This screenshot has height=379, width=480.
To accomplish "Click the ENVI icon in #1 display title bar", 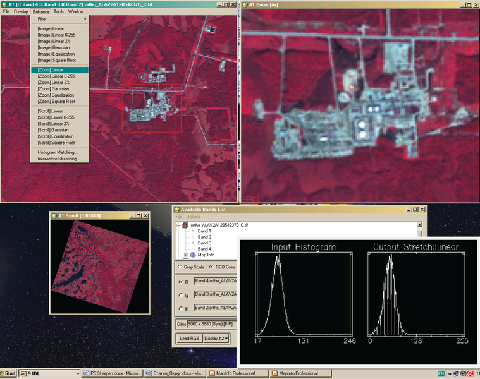I will (x=5, y=4).
